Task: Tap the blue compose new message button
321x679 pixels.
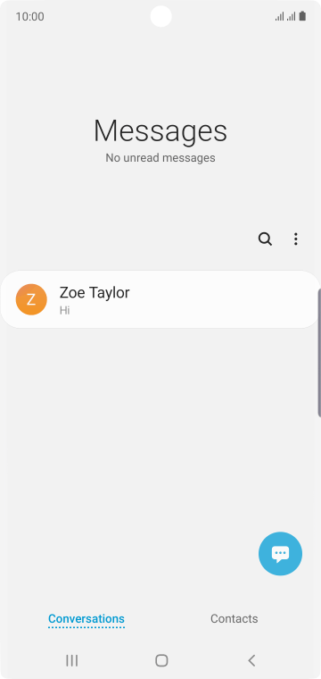Action: 280,553
